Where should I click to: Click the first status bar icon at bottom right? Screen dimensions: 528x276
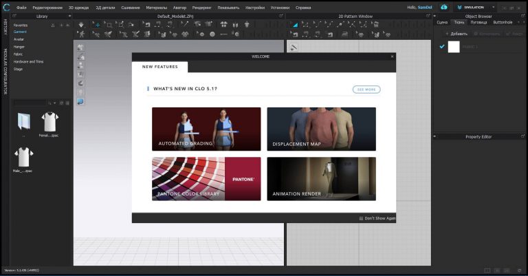(487, 270)
